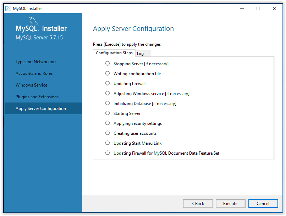Switch to the Log tab
The width and height of the screenshot is (286, 216).
143,54
